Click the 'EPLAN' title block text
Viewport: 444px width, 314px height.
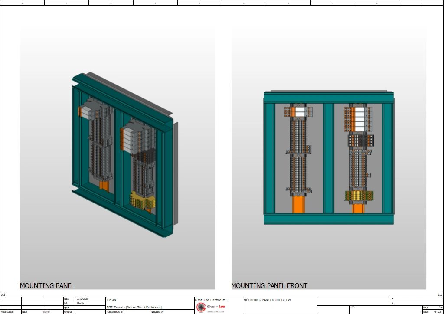[x=111, y=300]
